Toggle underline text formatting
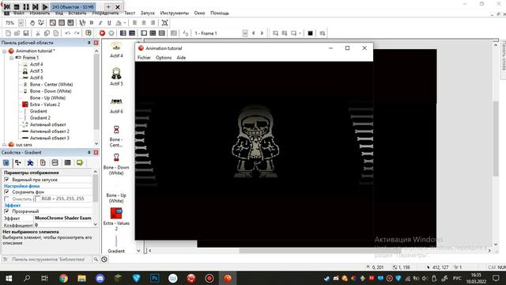Screen dimensions: 506x285 click(x=109, y=23)
